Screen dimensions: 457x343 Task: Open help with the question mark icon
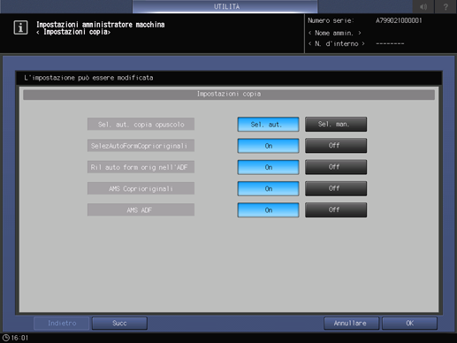tap(446, 6)
